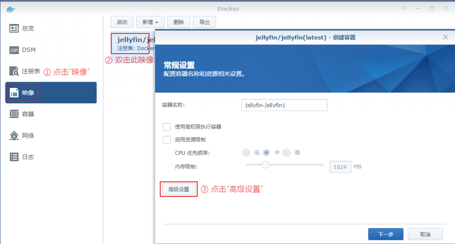Image resolution: width=455 pixels, height=244 pixels.
Task: Click the help question mark icon
Action: [x=404, y=9]
